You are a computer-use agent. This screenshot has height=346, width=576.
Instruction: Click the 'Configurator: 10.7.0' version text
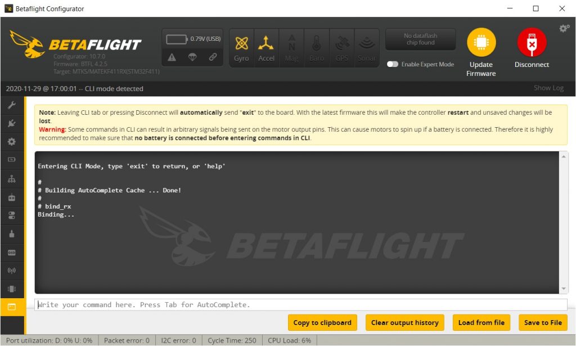click(x=79, y=57)
